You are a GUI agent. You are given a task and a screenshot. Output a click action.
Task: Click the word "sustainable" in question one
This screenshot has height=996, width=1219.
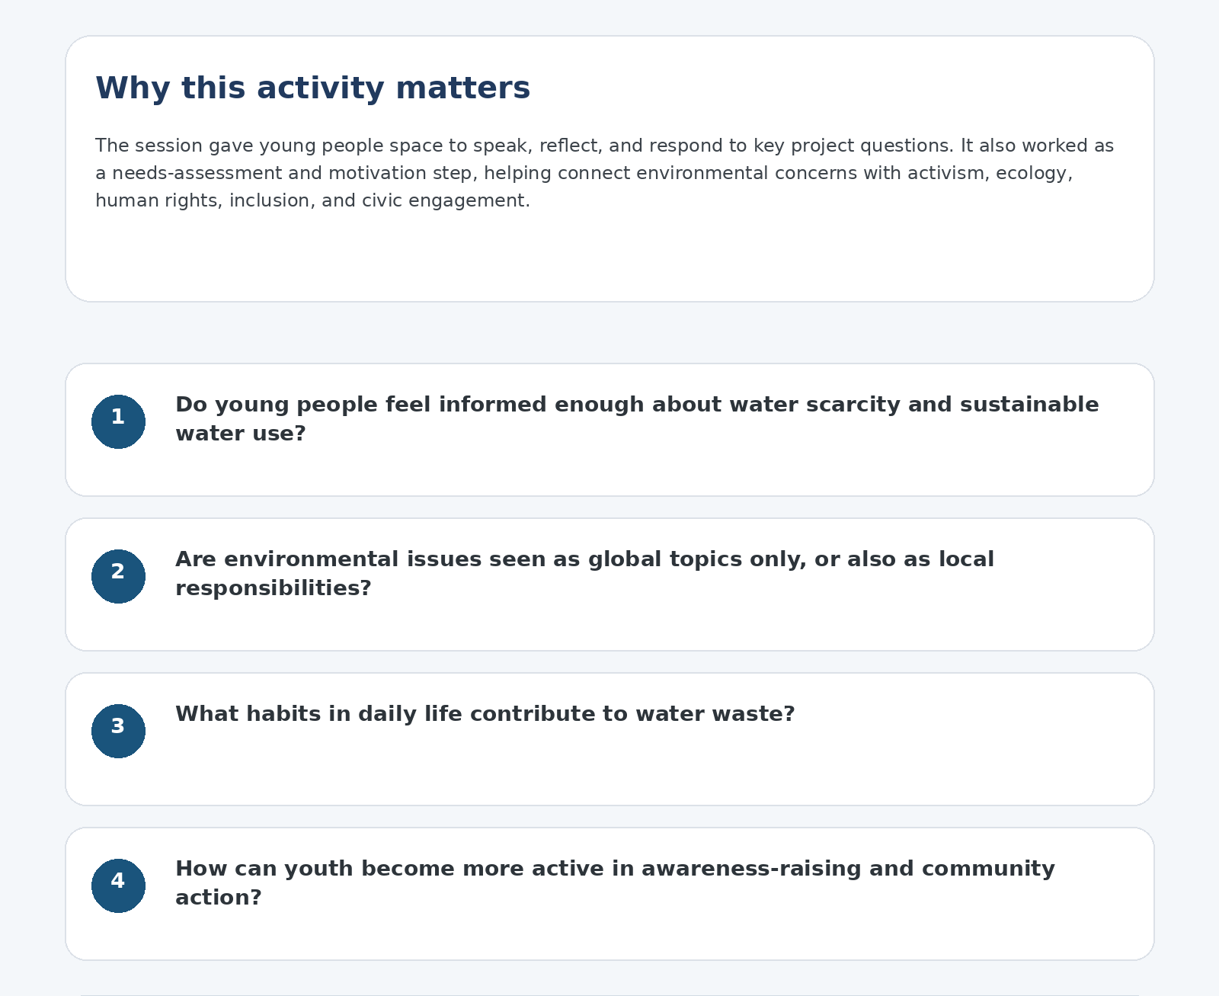[x=1029, y=405]
